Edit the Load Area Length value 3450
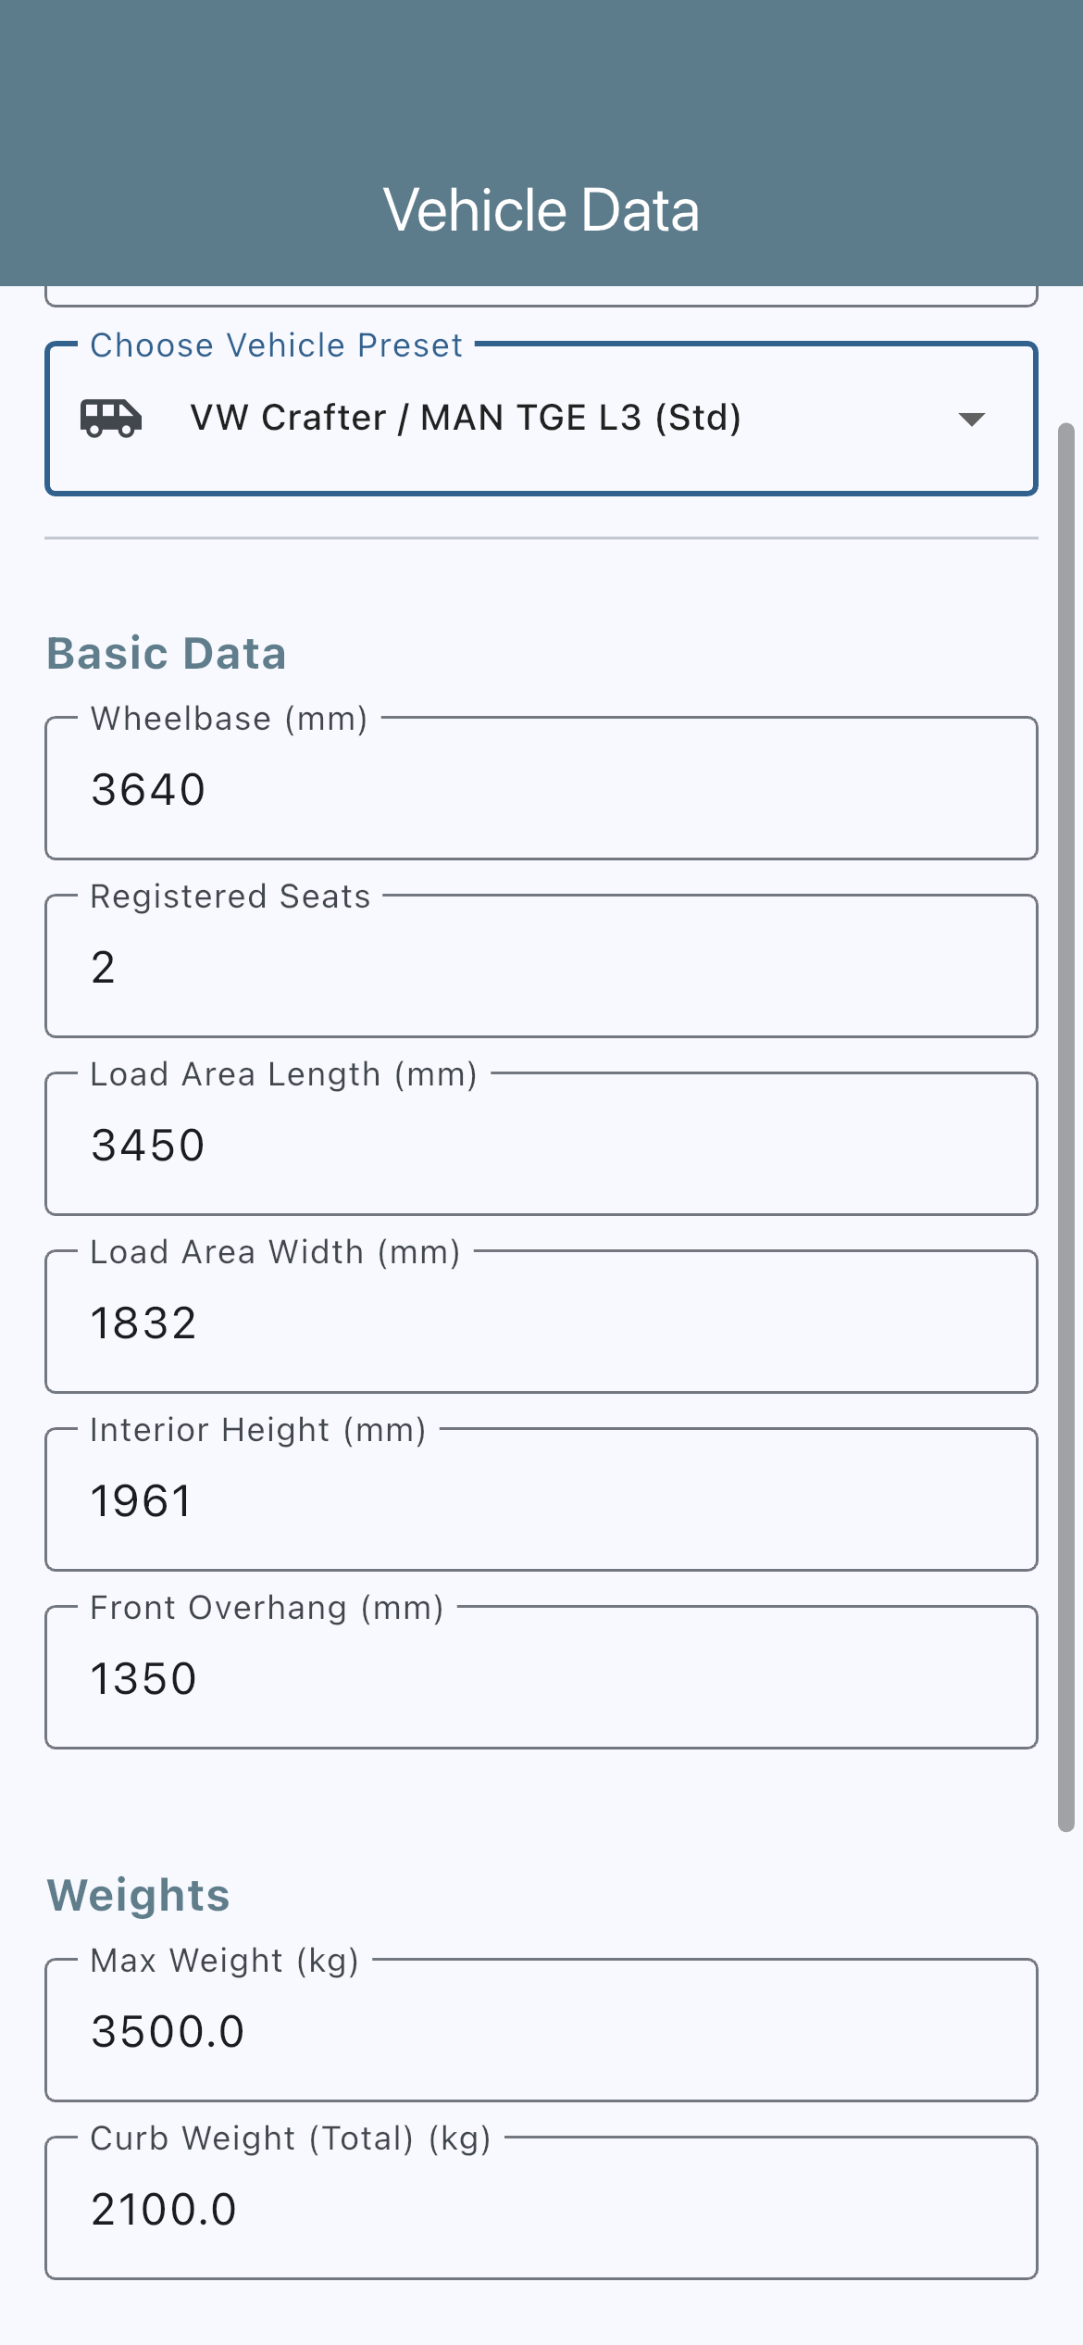This screenshot has height=2345, width=1083. click(x=541, y=1144)
